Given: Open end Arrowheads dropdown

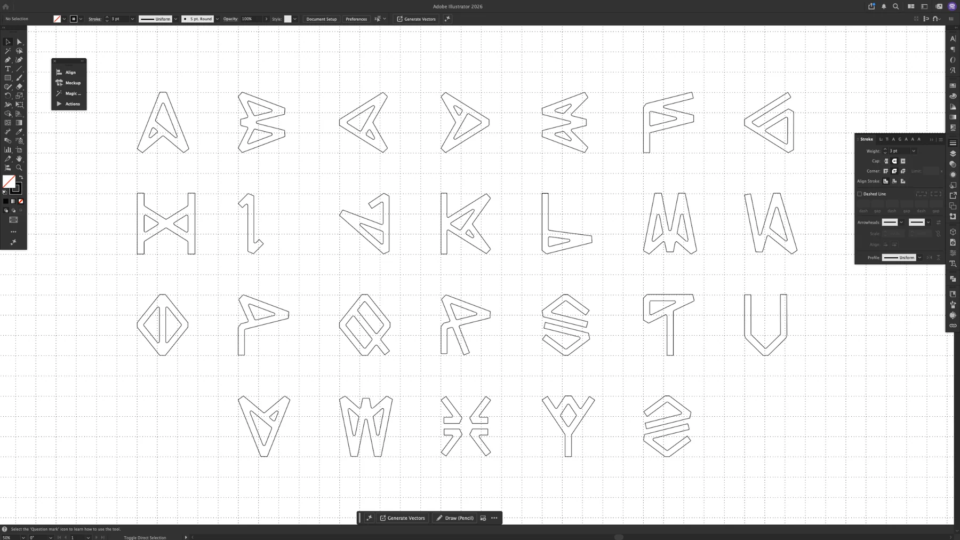Looking at the screenshot, I should 928,223.
